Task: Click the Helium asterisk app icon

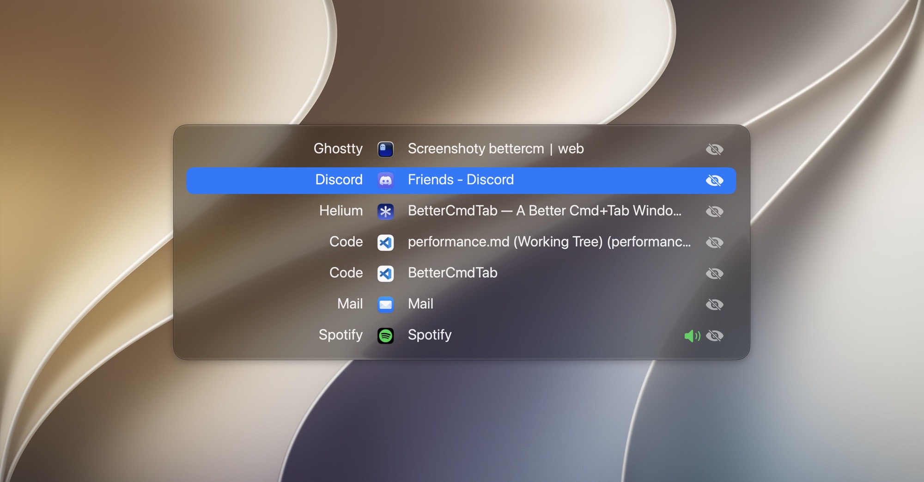Action: point(385,211)
